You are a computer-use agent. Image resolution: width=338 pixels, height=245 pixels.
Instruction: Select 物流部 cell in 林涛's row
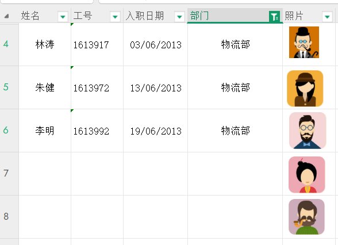235,44
